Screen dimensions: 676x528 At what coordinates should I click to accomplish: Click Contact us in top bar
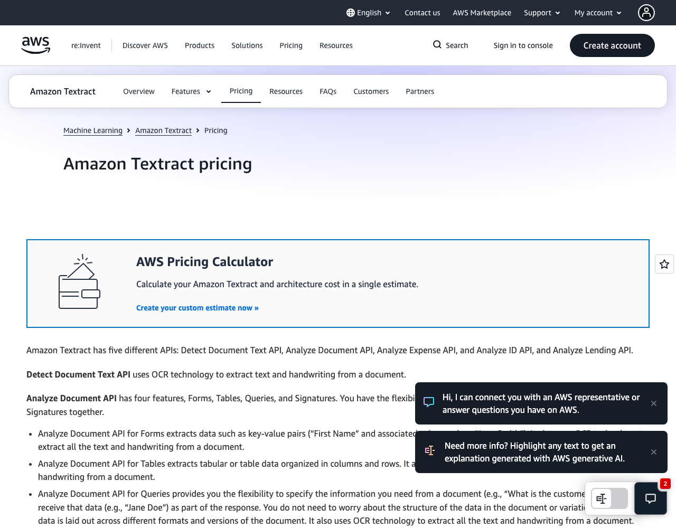422,13
